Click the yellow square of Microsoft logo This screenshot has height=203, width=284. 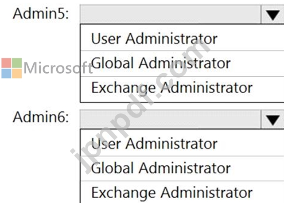[17, 74]
